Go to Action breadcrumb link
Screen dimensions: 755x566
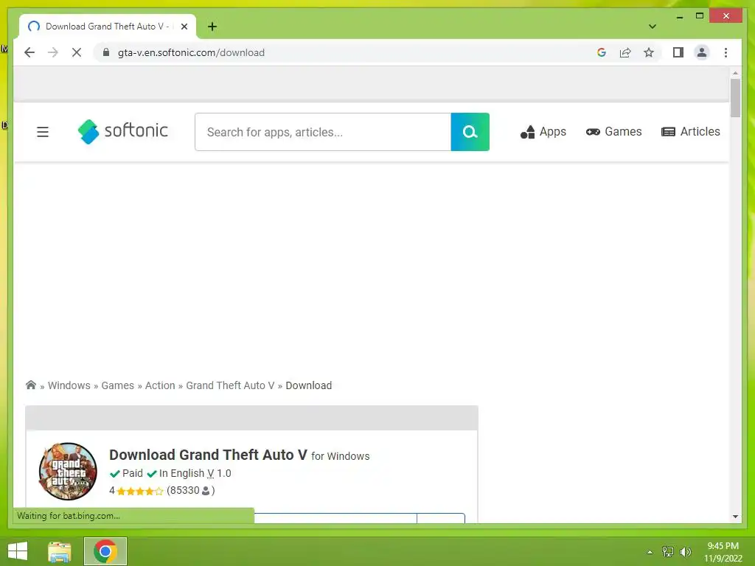click(x=160, y=385)
